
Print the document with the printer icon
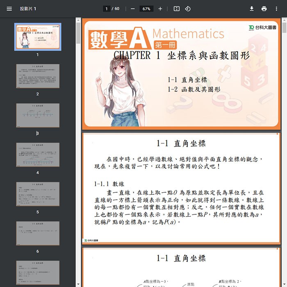pyautogui.click(x=264, y=9)
